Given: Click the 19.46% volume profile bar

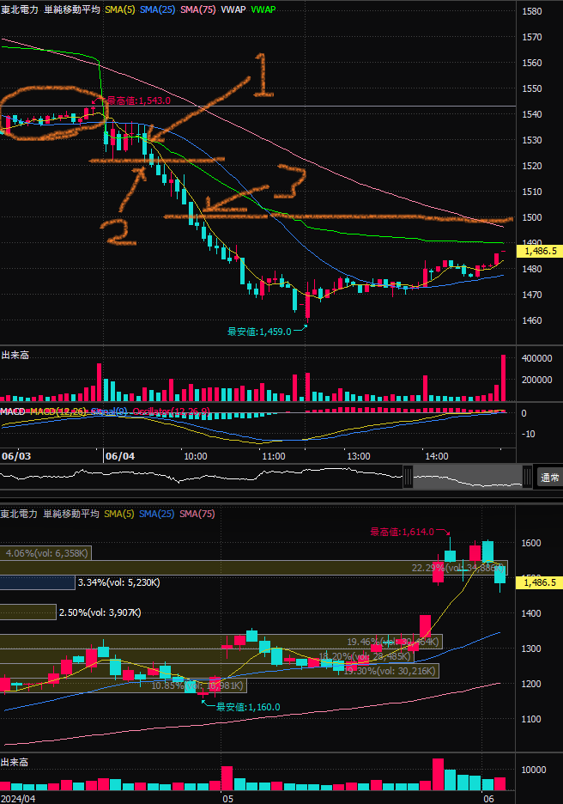Looking at the screenshot, I should (221, 642).
